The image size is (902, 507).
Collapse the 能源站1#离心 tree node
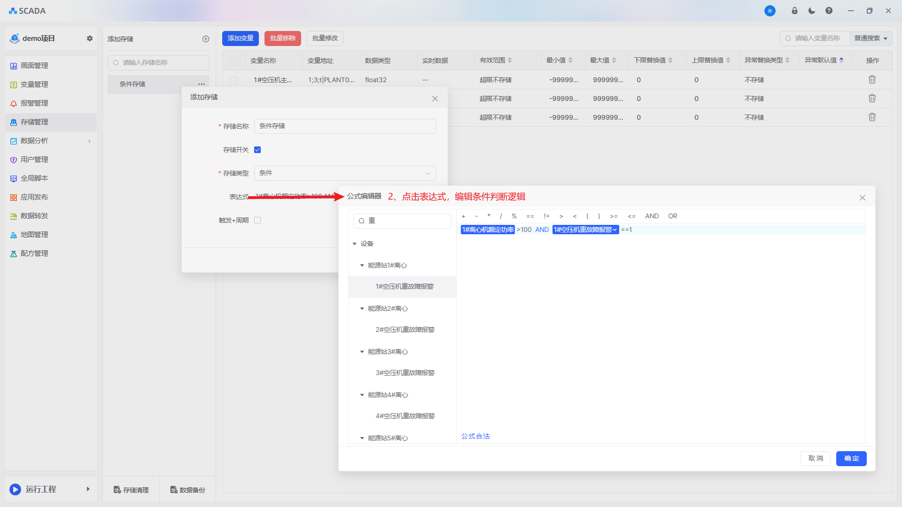[x=362, y=265]
